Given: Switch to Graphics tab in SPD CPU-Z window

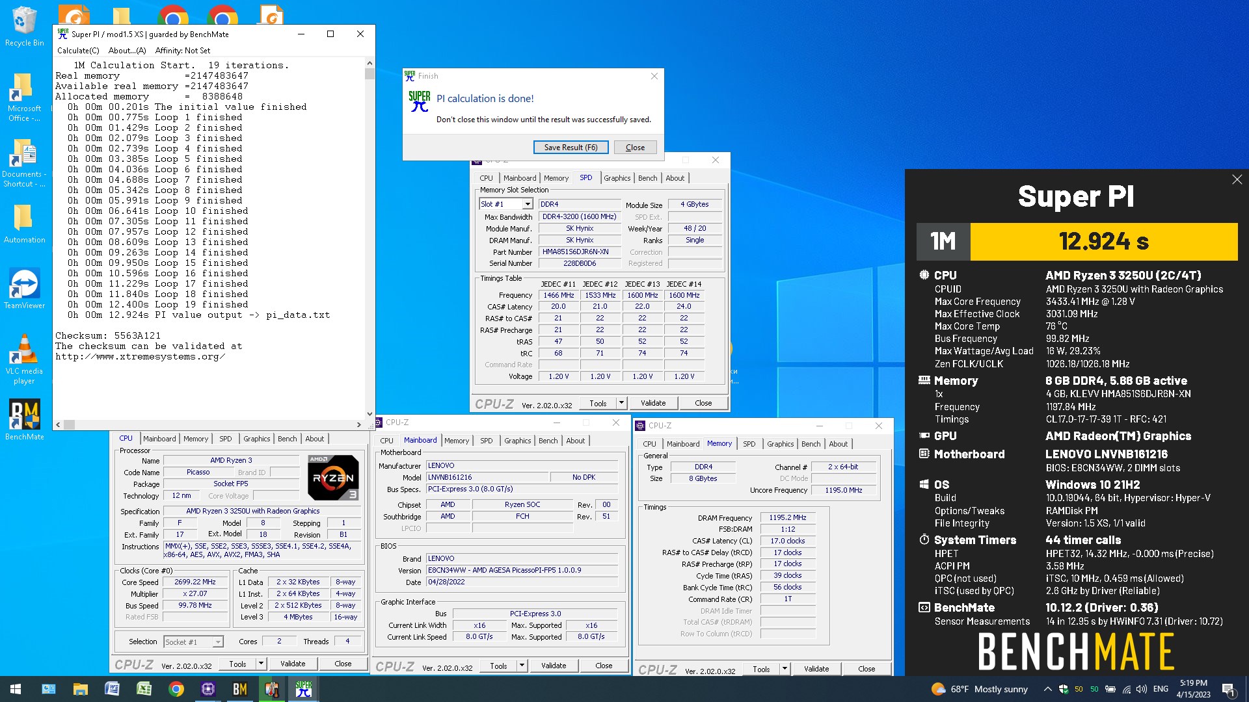Looking at the screenshot, I should click(617, 178).
